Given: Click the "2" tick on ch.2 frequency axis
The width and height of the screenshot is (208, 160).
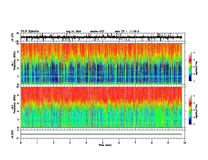Looking at the screenshot, I should point(18,119).
